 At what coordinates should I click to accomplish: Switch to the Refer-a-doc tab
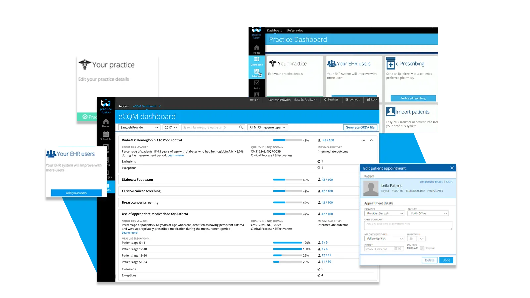click(295, 31)
